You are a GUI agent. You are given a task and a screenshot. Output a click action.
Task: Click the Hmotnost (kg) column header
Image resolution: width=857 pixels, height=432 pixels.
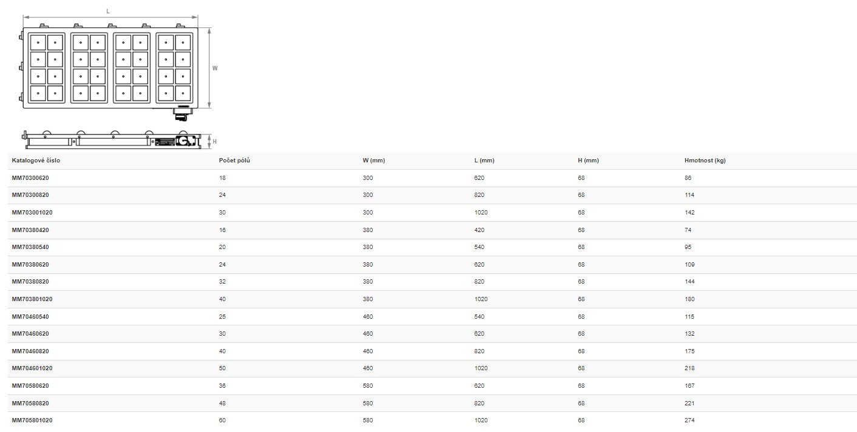tap(705, 161)
